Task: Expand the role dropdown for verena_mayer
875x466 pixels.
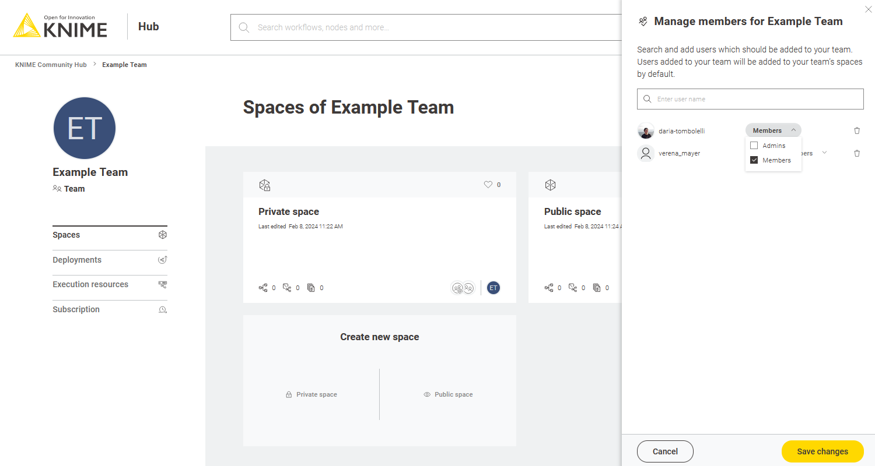Action: point(824,153)
